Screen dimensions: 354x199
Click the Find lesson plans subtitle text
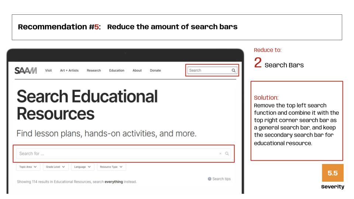point(107,133)
